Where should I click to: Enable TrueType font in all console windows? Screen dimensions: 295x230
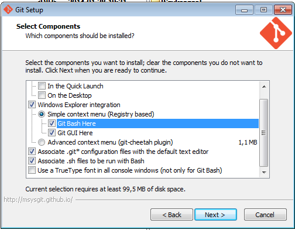(x=32, y=170)
